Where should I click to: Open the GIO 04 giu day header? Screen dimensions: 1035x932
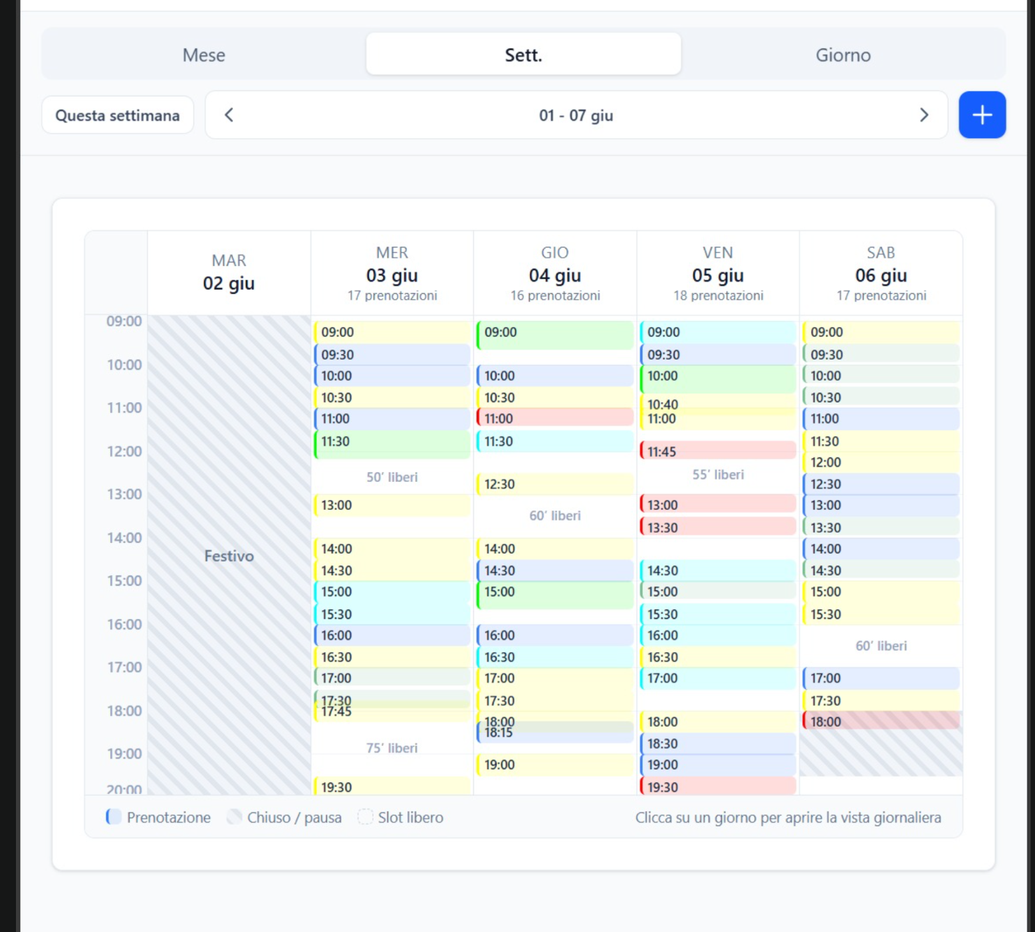click(555, 273)
